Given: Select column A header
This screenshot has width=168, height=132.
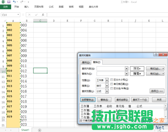Looking at the screenshot, I should click(x=13, y=21).
